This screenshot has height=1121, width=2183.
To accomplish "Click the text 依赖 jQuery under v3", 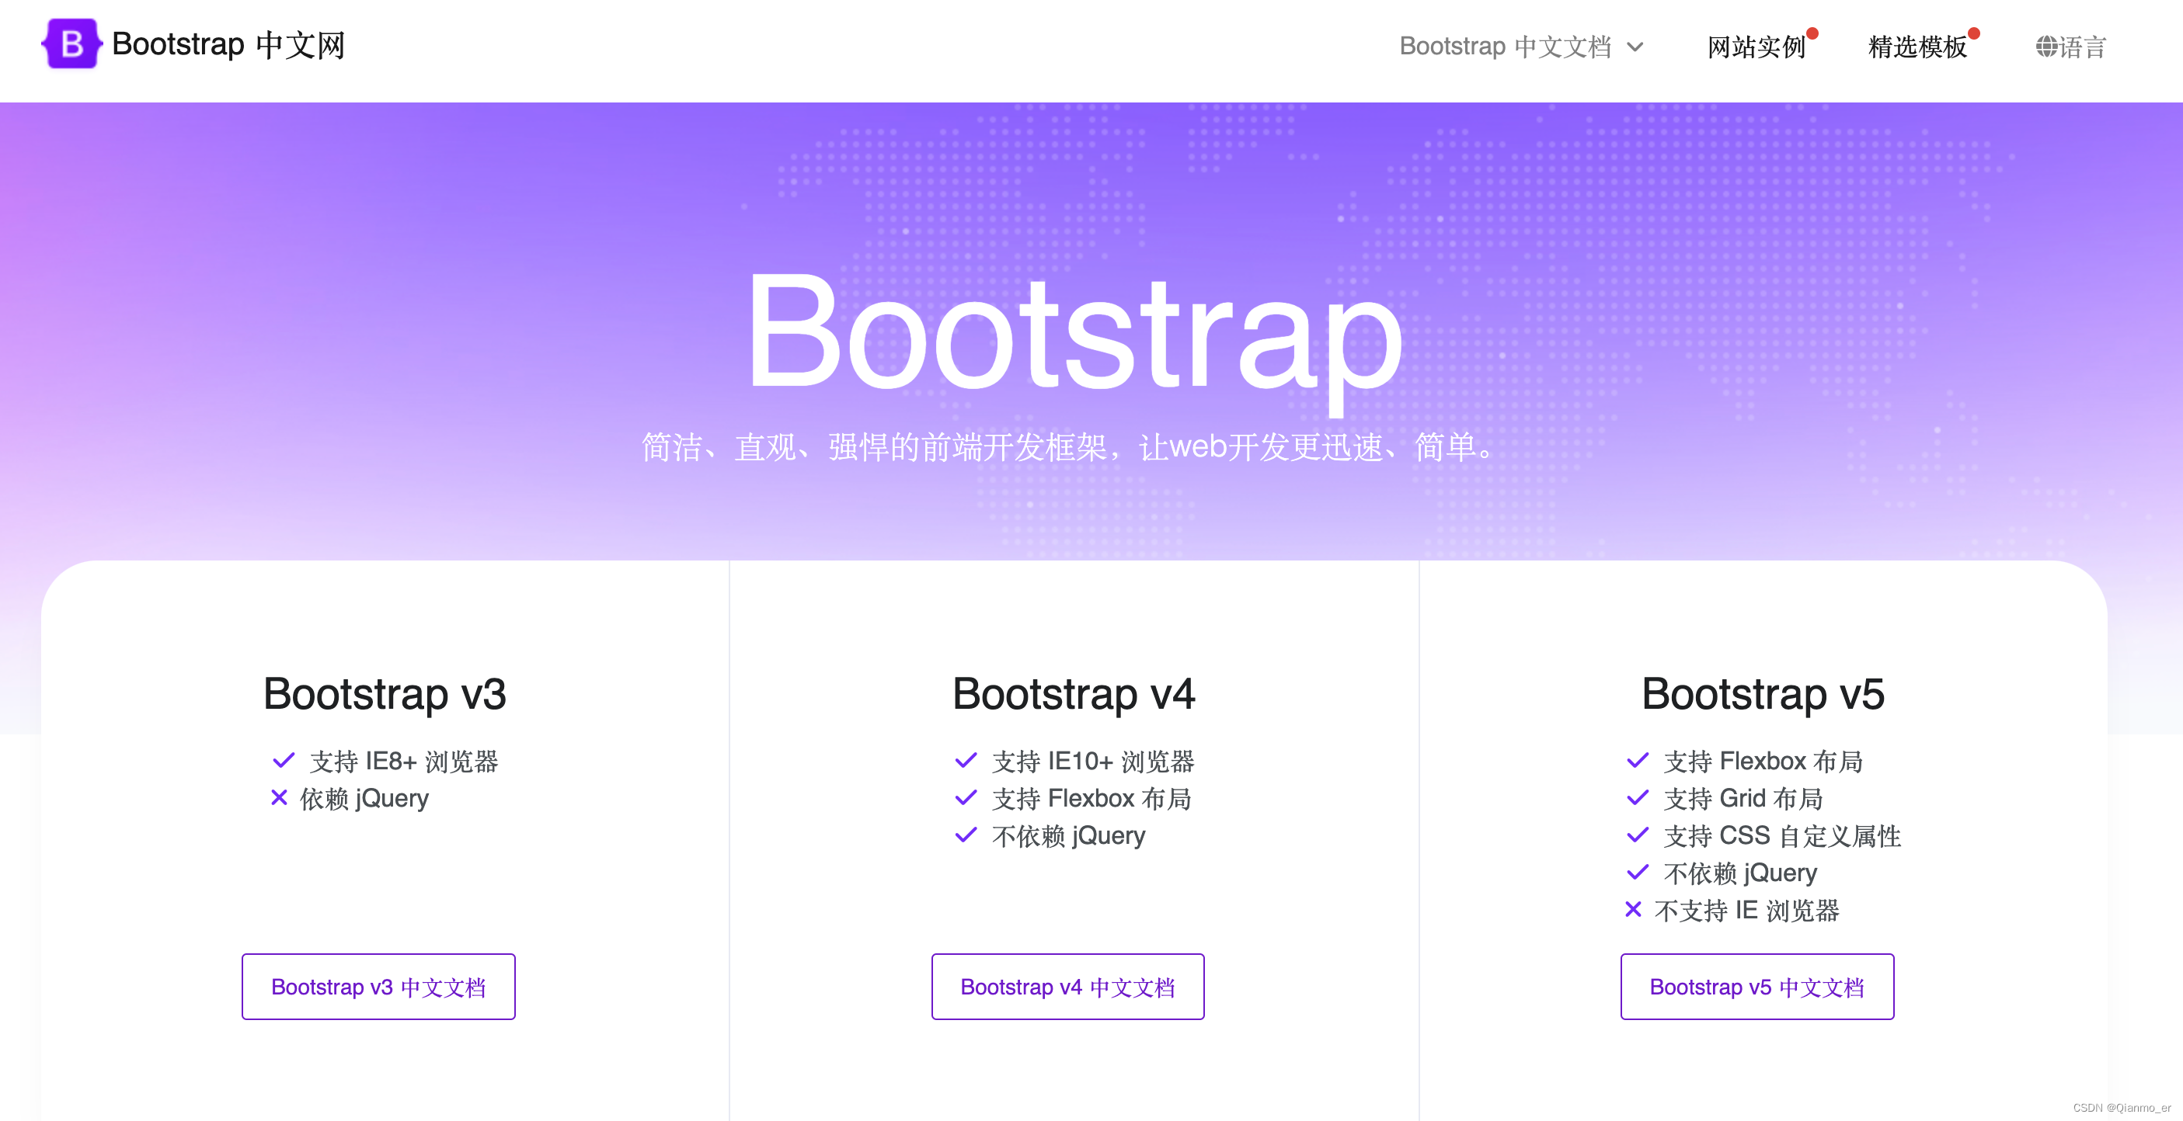I will [x=364, y=798].
